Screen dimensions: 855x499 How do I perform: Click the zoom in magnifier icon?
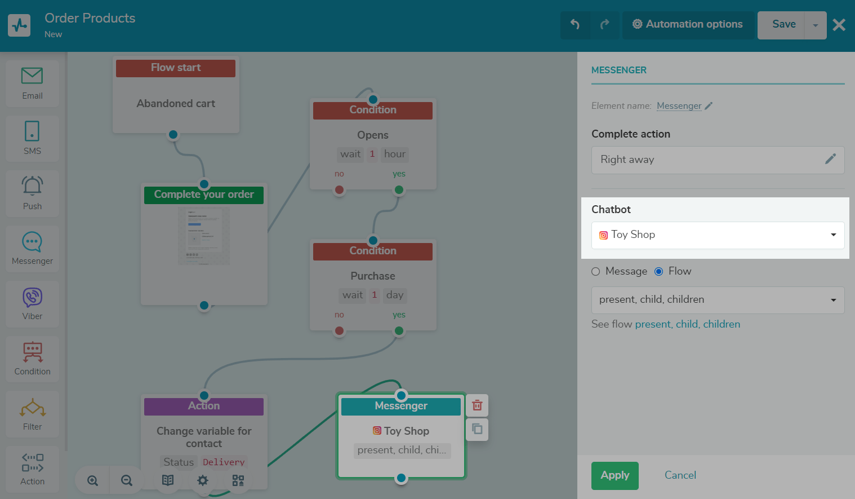tap(93, 480)
